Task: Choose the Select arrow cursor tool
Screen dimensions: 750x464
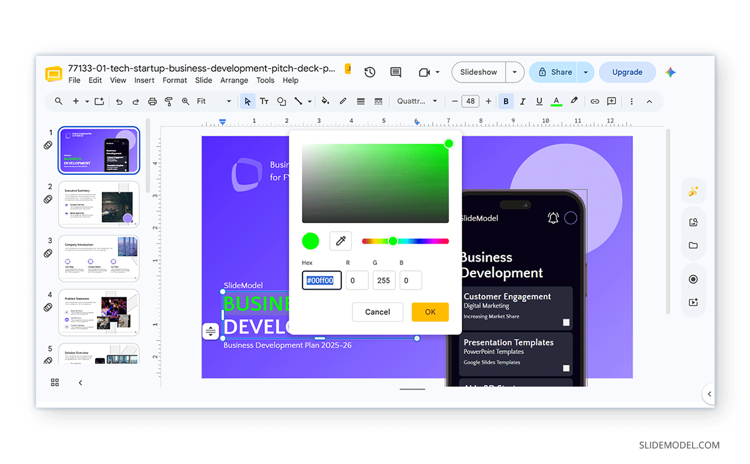Action: 247,101
